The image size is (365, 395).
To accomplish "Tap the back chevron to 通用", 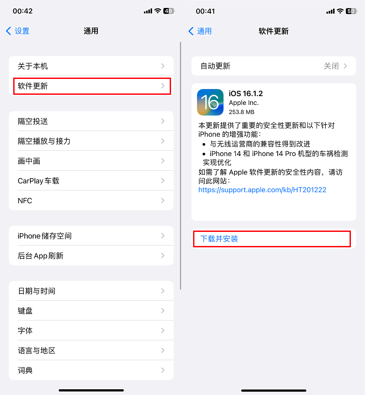I will click(x=191, y=31).
